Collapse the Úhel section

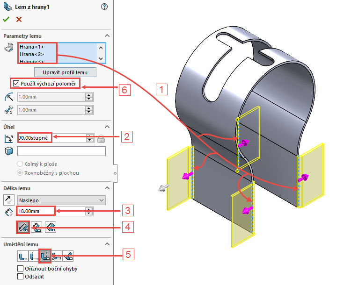point(107,127)
